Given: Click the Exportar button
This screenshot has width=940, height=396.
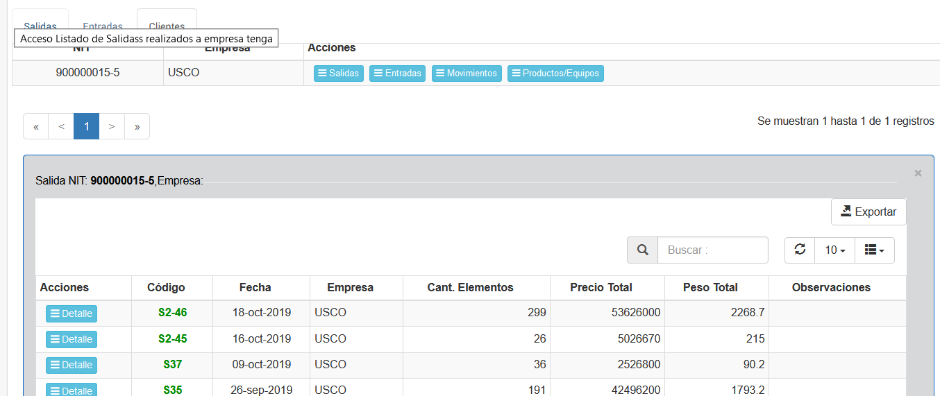Looking at the screenshot, I should coord(868,212).
